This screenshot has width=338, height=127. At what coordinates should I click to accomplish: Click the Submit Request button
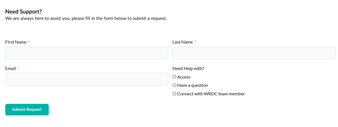(x=27, y=110)
